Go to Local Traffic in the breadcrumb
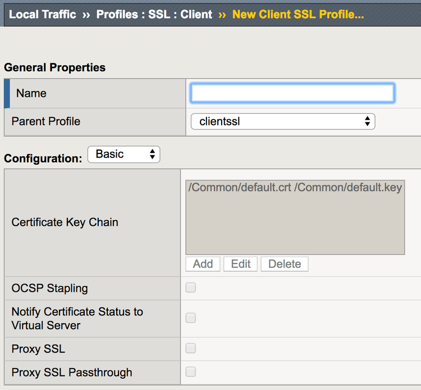Image resolution: width=421 pixels, height=390 pixels. pos(43,14)
